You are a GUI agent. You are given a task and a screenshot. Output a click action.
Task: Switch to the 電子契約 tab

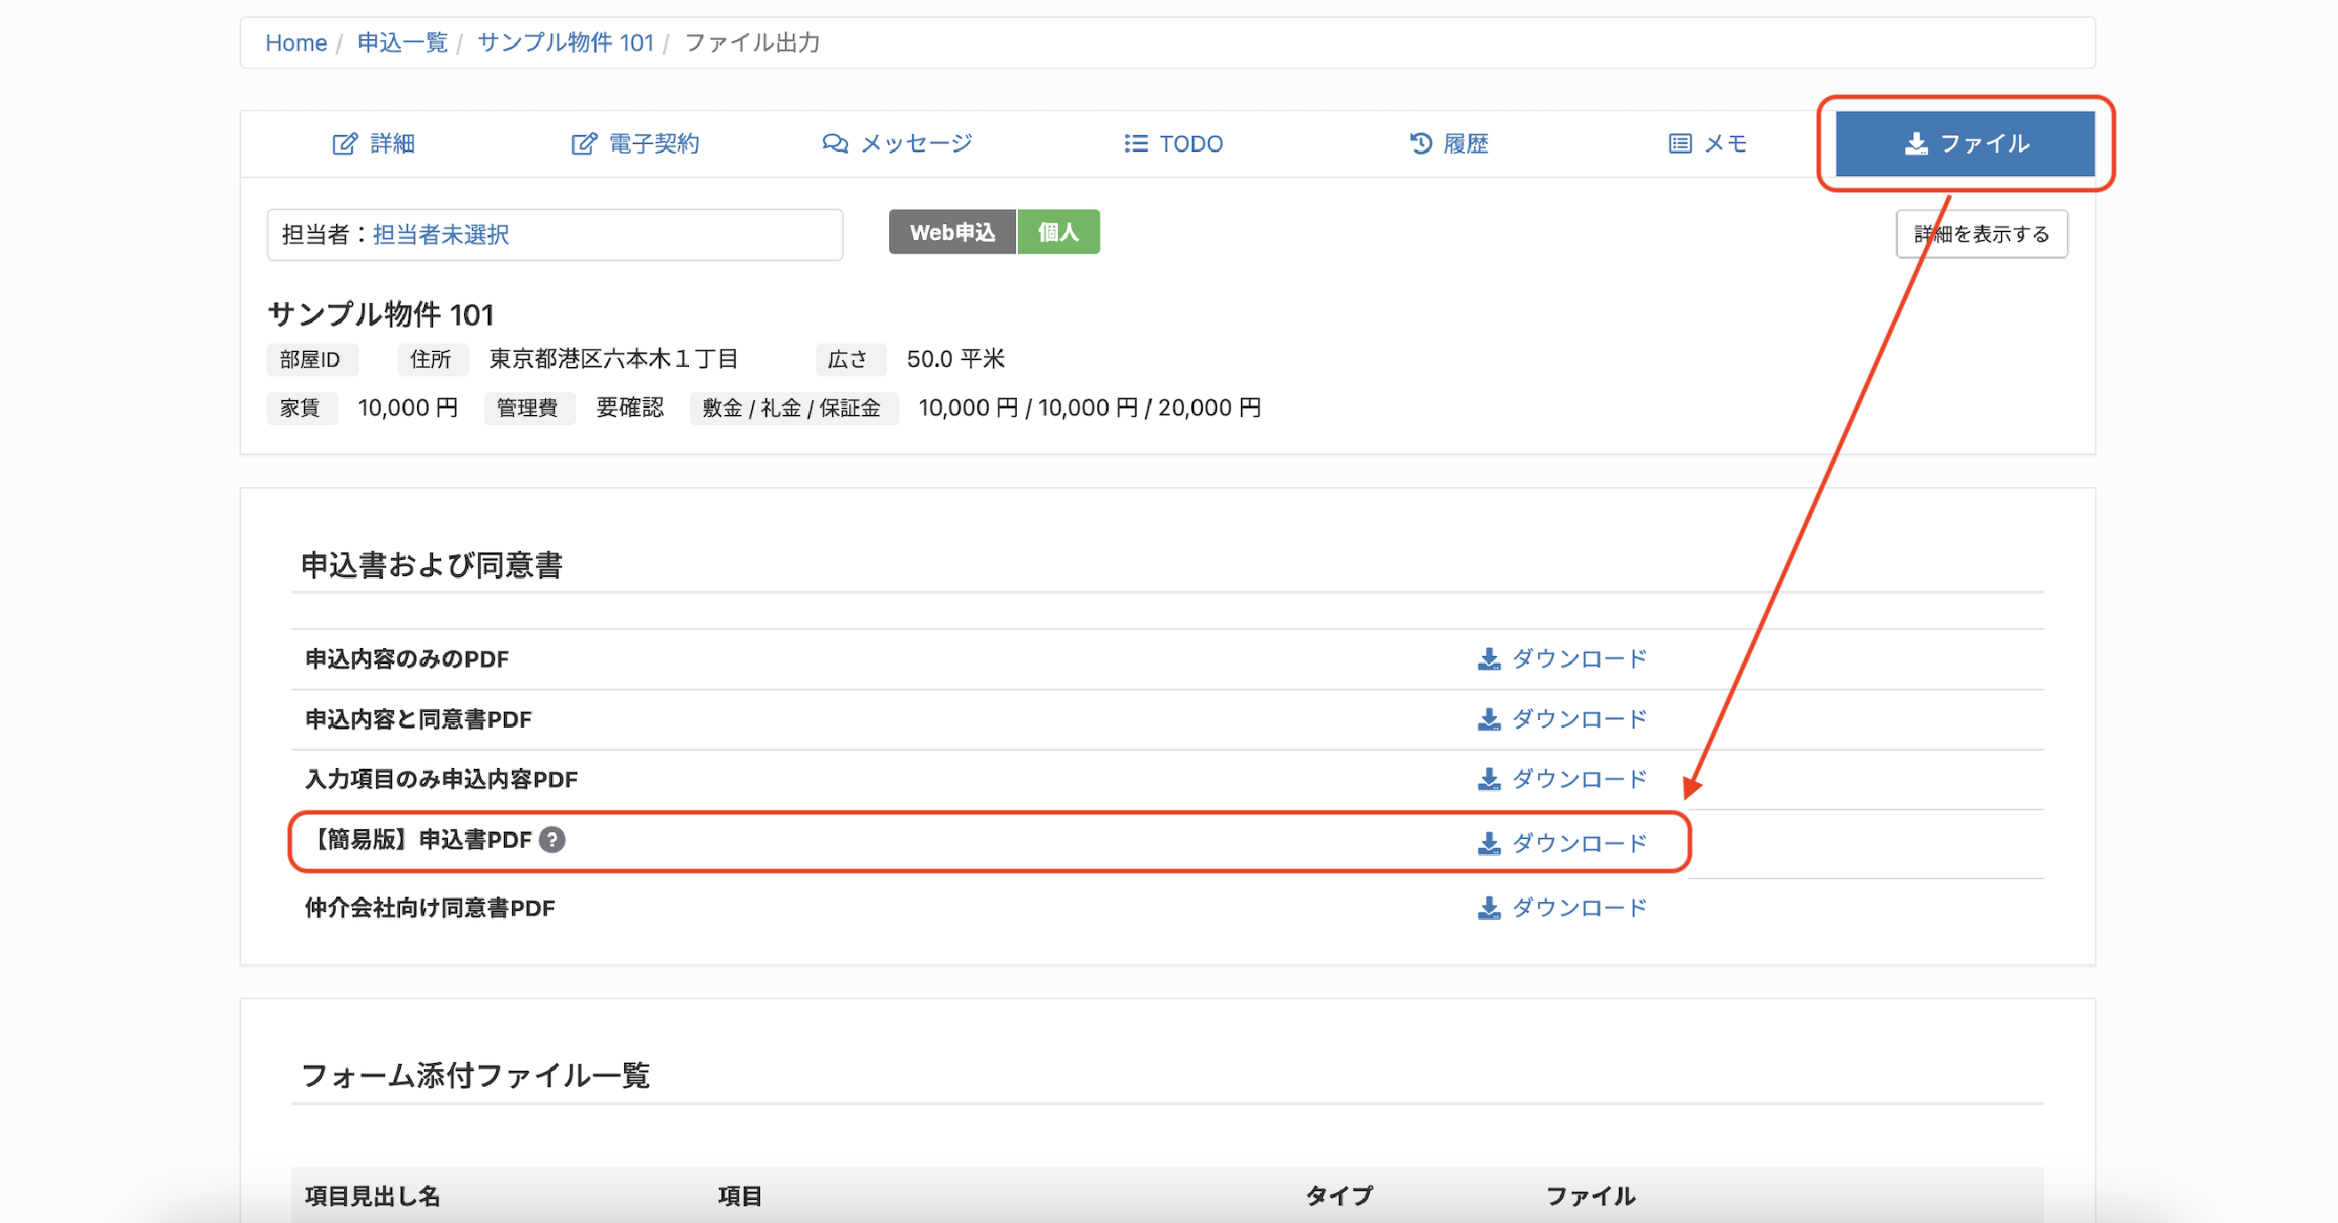pos(635,143)
